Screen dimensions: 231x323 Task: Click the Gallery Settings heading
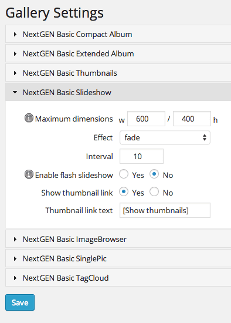55,13
